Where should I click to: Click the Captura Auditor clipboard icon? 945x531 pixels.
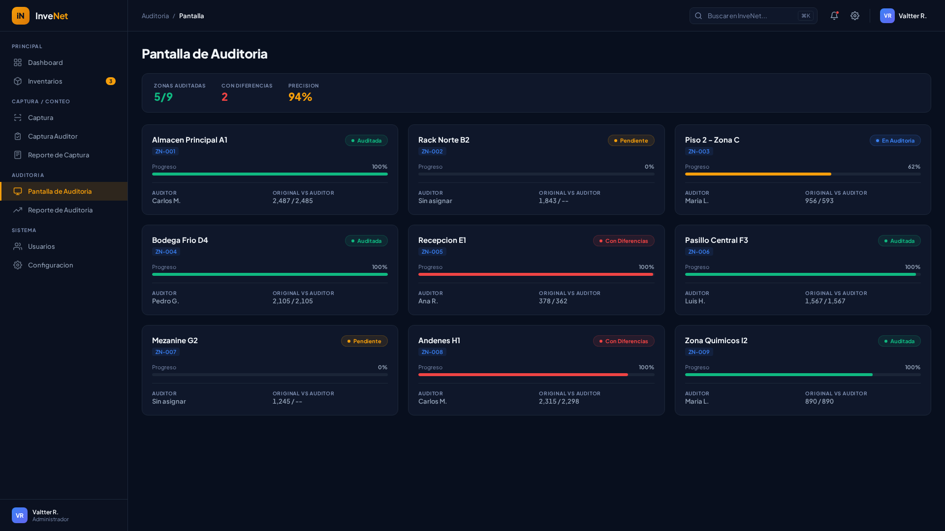tap(18, 136)
